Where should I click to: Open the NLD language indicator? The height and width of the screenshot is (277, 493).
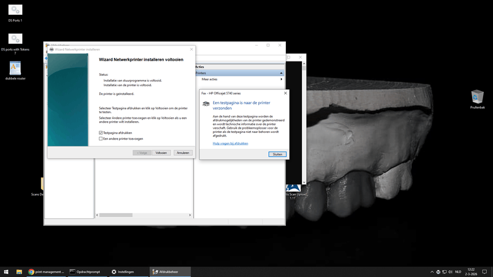tap(458, 272)
